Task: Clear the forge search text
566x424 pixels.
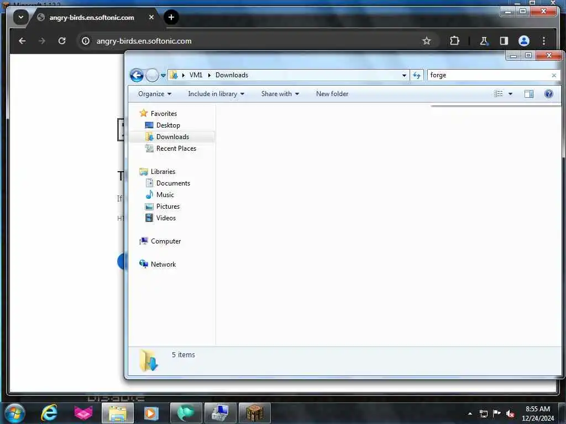Action: click(x=554, y=75)
